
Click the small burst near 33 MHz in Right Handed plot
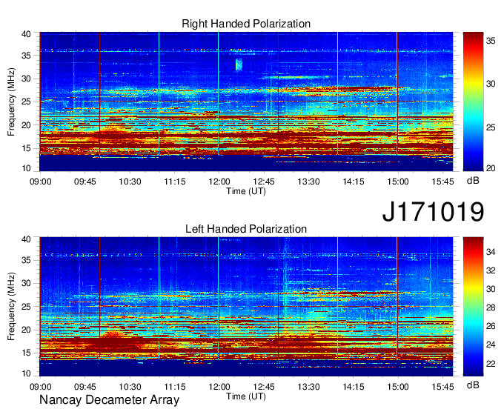(239, 64)
